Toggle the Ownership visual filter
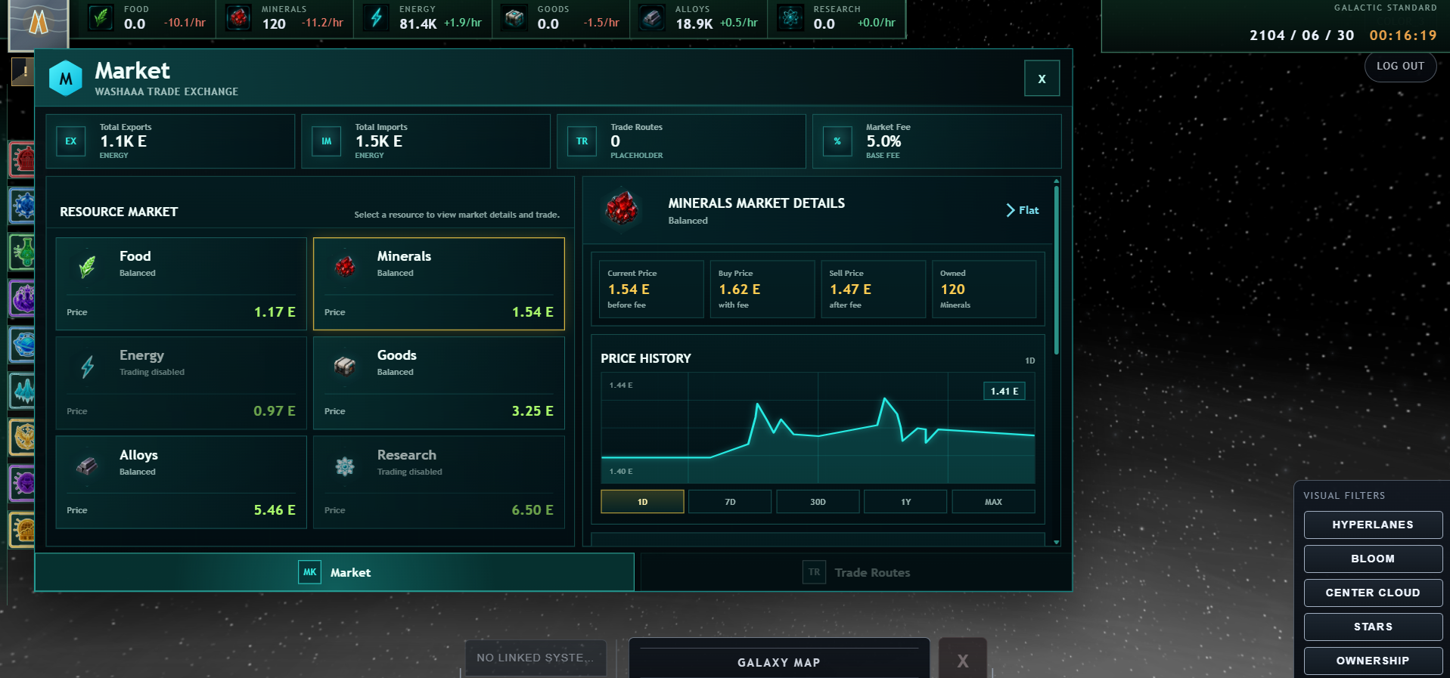 1373,661
